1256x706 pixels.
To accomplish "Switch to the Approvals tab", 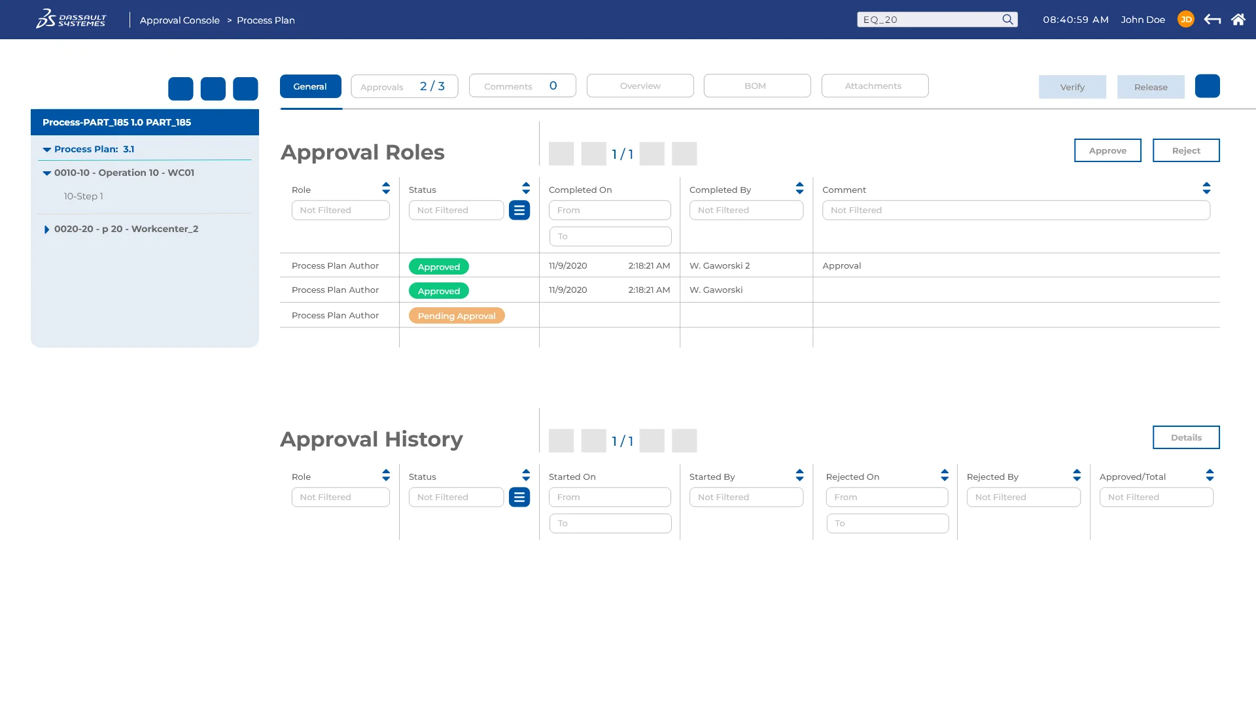I will click(404, 86).
